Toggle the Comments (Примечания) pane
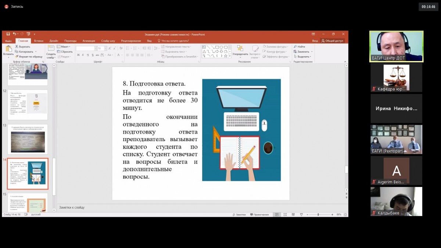 (x=259, y=215)
